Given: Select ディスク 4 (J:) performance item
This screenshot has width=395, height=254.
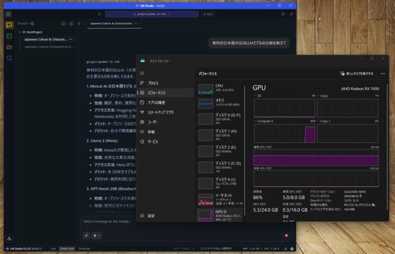Looking at the screenshot, I should (219, 183).
